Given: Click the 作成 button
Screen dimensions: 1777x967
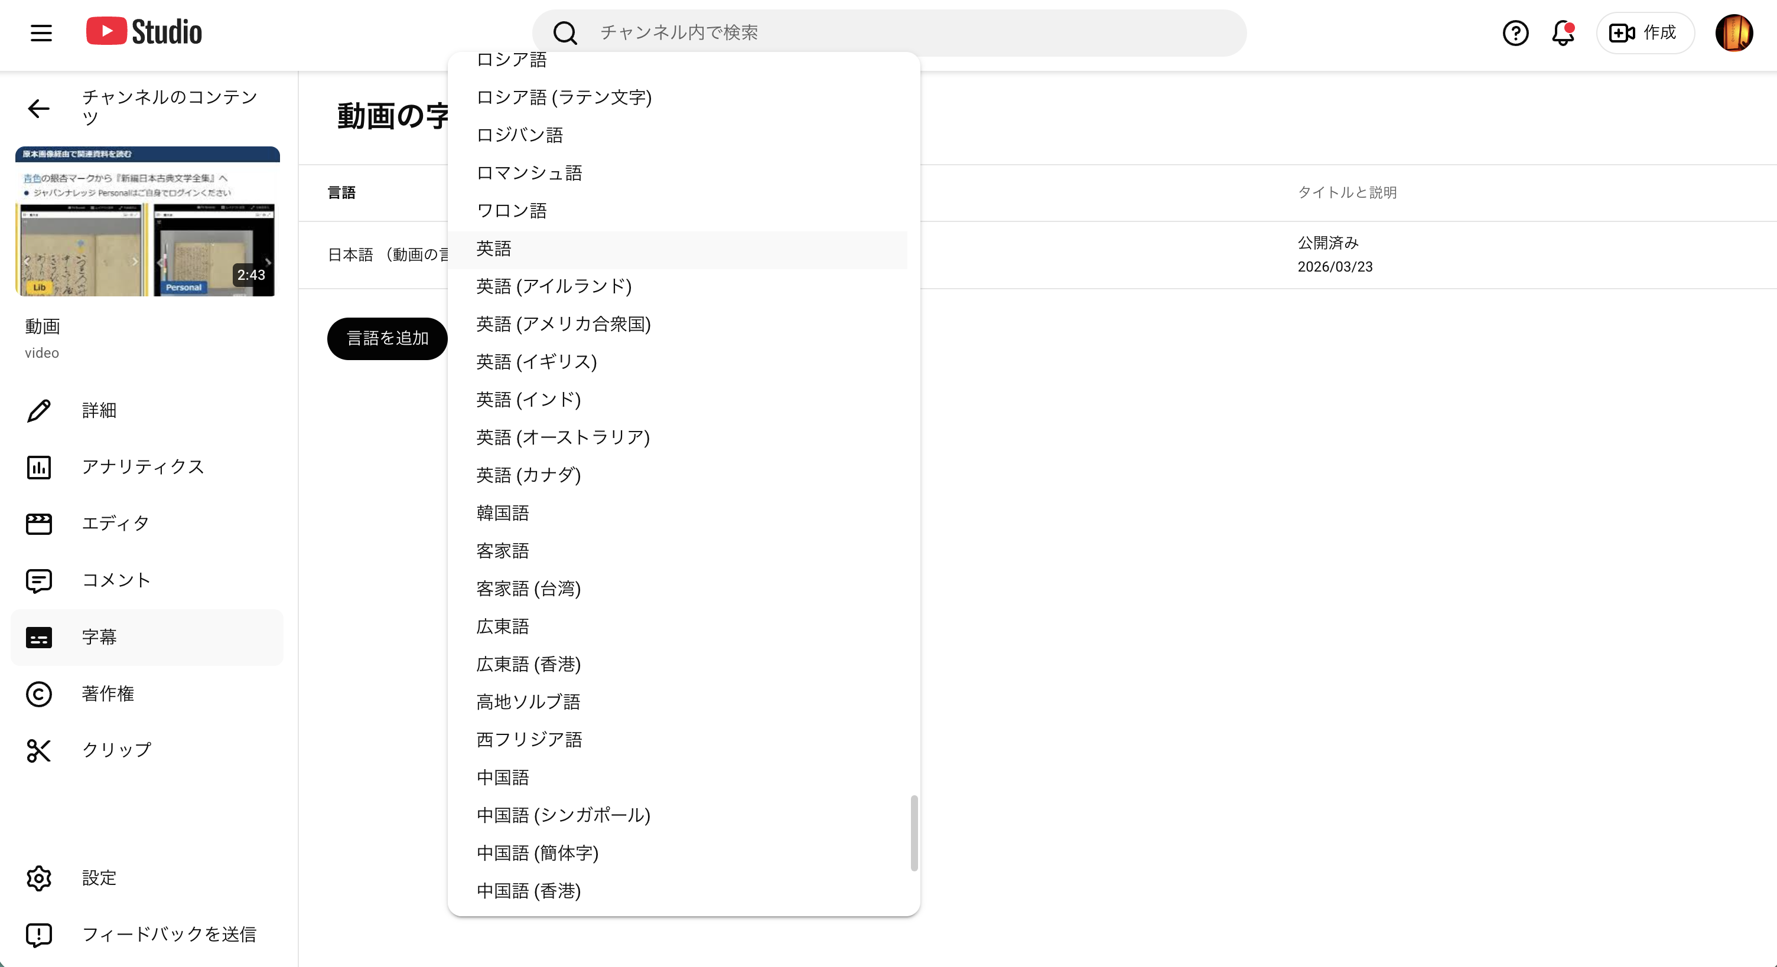Looking at the screenshot, I should [x=1645, y=32].
